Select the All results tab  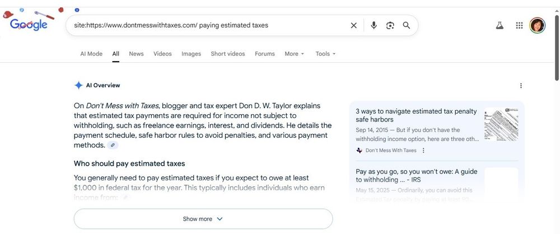(116, 54)
